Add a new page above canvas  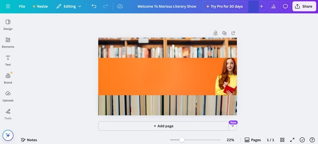[233, 33]
